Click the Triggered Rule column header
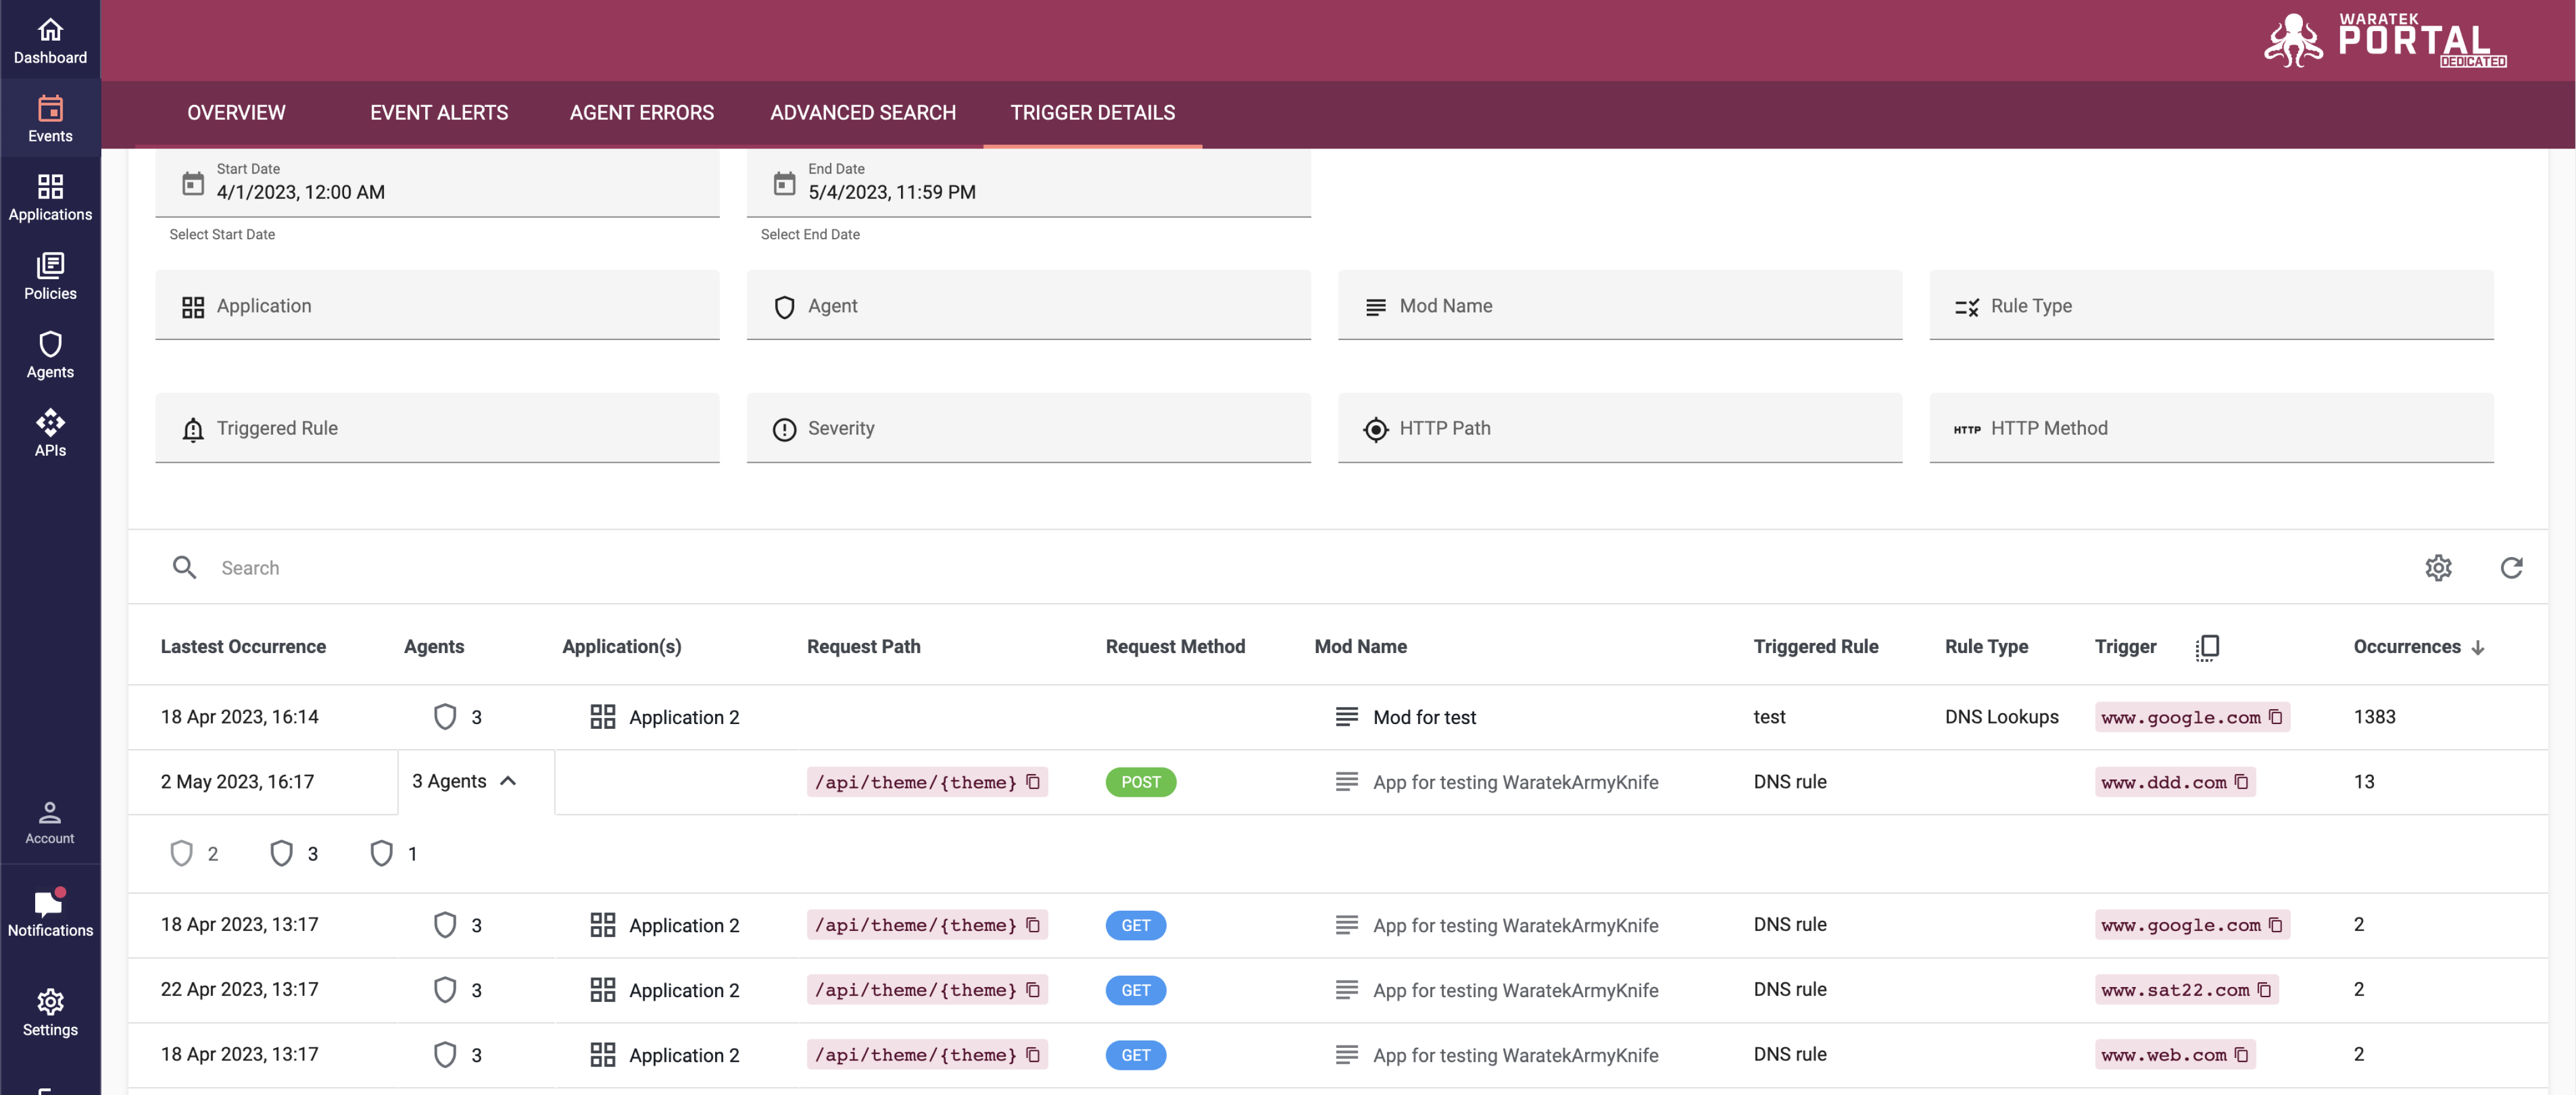Image resolution: width=2576 pixels, height=1095 pixels. tap(1815, 647)
